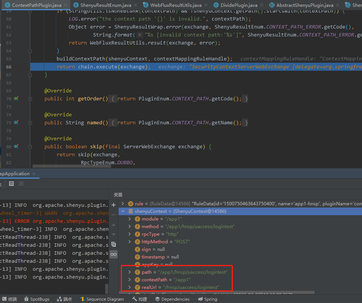The image size is (362, 303).
Task: Toggle the glasses show-watches icon
Action: pos(114,254)
